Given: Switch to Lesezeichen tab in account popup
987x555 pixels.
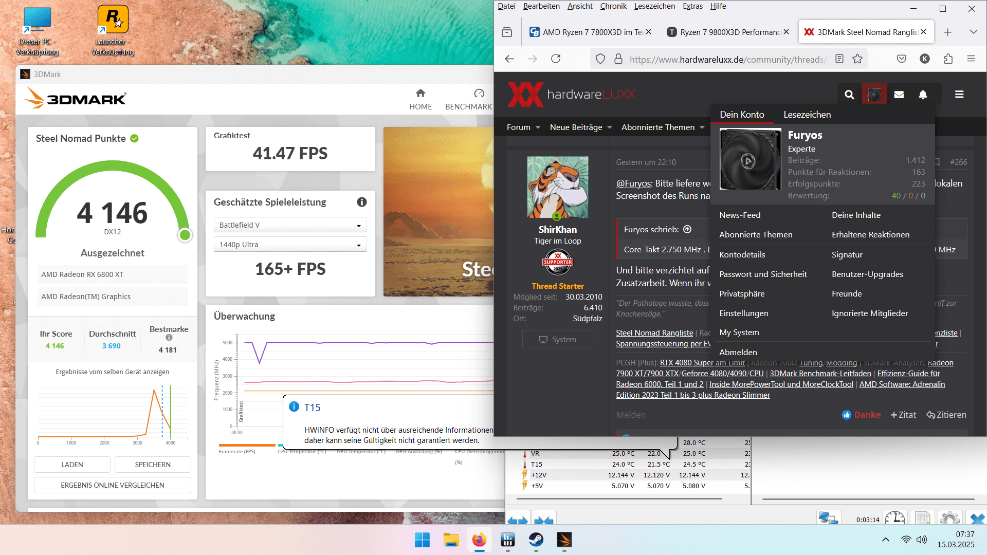Looking at the screenshot, I should pos(807,115).
